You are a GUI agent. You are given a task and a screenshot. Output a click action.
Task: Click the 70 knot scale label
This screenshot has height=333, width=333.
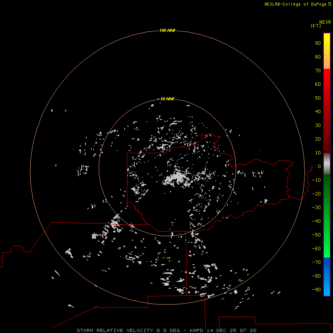[318, 71]
